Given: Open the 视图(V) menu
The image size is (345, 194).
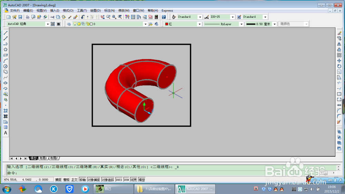Looking at the screenshot, I should (x=42, y=11).
